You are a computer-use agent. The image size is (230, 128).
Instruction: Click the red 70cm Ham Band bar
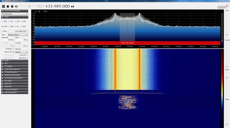[127, 43]
